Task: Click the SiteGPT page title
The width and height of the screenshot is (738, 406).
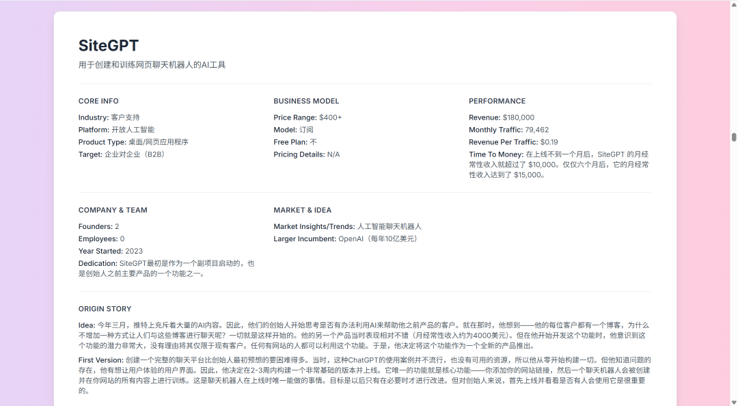Action: coord(108,46)
